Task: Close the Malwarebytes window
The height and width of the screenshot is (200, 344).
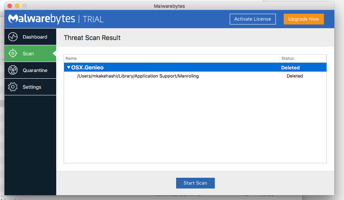Action: tap(10, 6)
